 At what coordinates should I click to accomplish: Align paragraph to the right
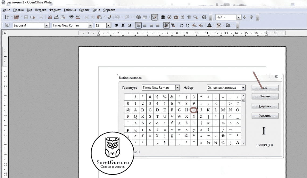click(x=151, y=25)
